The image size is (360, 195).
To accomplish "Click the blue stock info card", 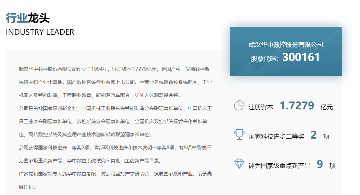I will click(x=286, y=51).
